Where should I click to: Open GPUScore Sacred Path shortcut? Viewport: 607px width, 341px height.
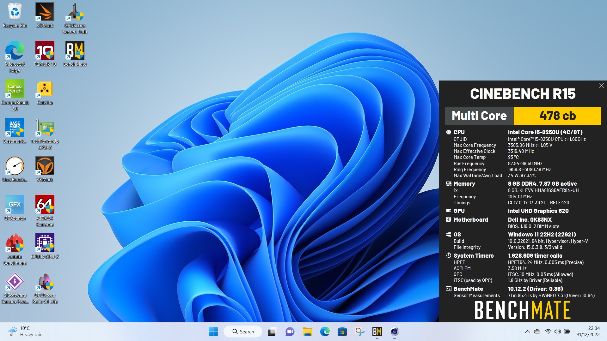(x=75, y=19)
